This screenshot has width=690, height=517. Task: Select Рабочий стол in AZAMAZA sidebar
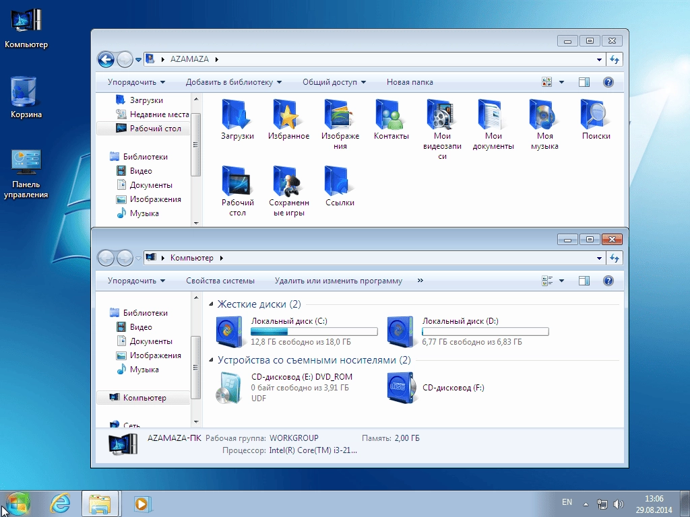pyautogui.click(x=144, y=129)
